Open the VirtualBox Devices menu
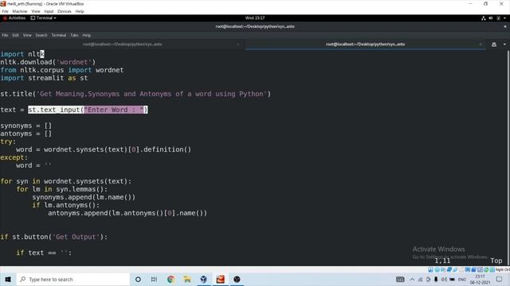This screenshot has width=510, height=286. click(65, 11)
